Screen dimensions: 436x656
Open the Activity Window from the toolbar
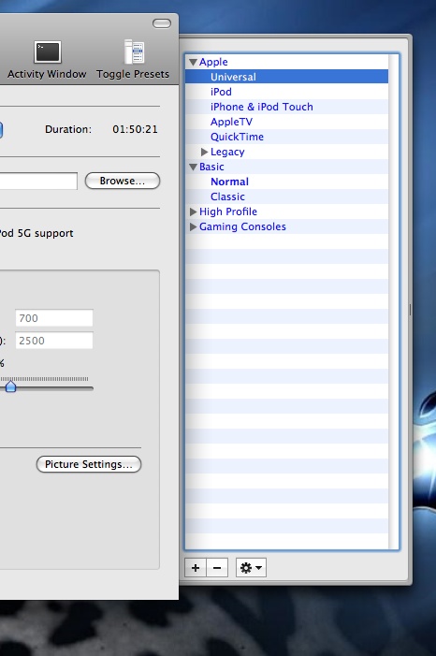47,59
